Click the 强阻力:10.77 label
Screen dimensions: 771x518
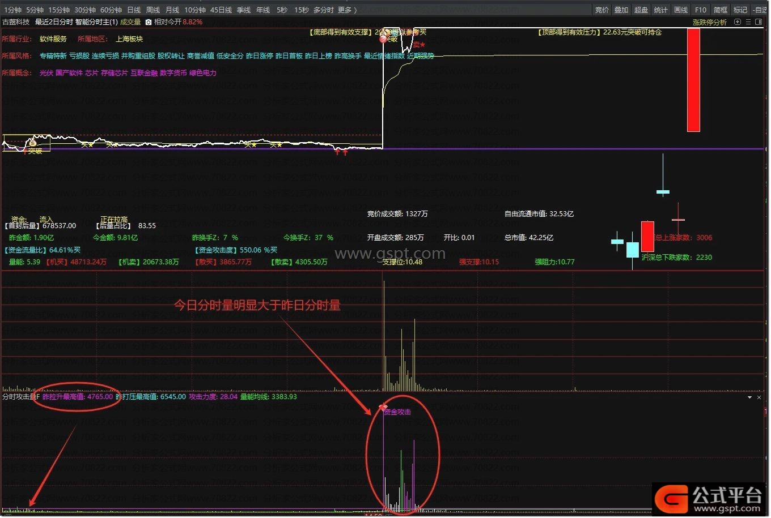(x=554, y=262)
